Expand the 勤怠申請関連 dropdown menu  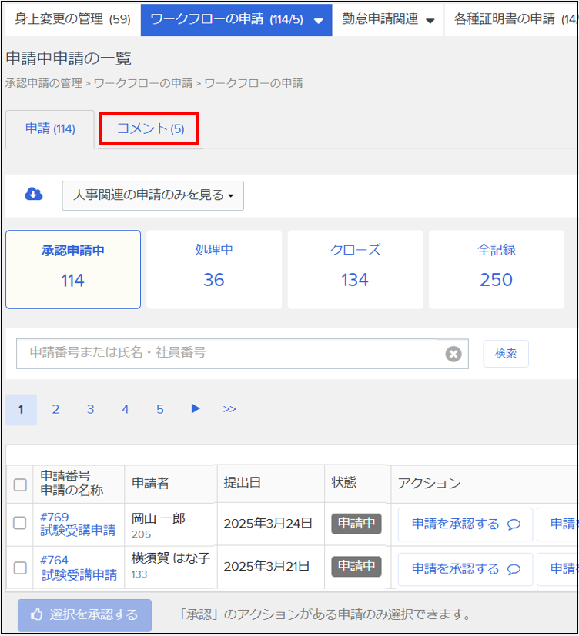(x=388, y=19)
